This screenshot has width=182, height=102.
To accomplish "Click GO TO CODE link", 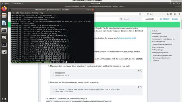I will click(165, 19).
